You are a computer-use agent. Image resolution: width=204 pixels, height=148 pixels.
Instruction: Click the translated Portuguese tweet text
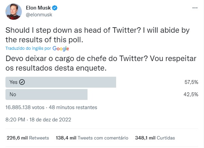click(x=101, y=63)
